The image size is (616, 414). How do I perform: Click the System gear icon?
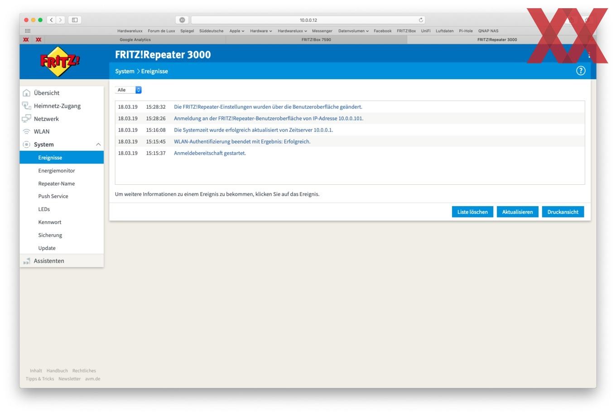pos(27,144)
